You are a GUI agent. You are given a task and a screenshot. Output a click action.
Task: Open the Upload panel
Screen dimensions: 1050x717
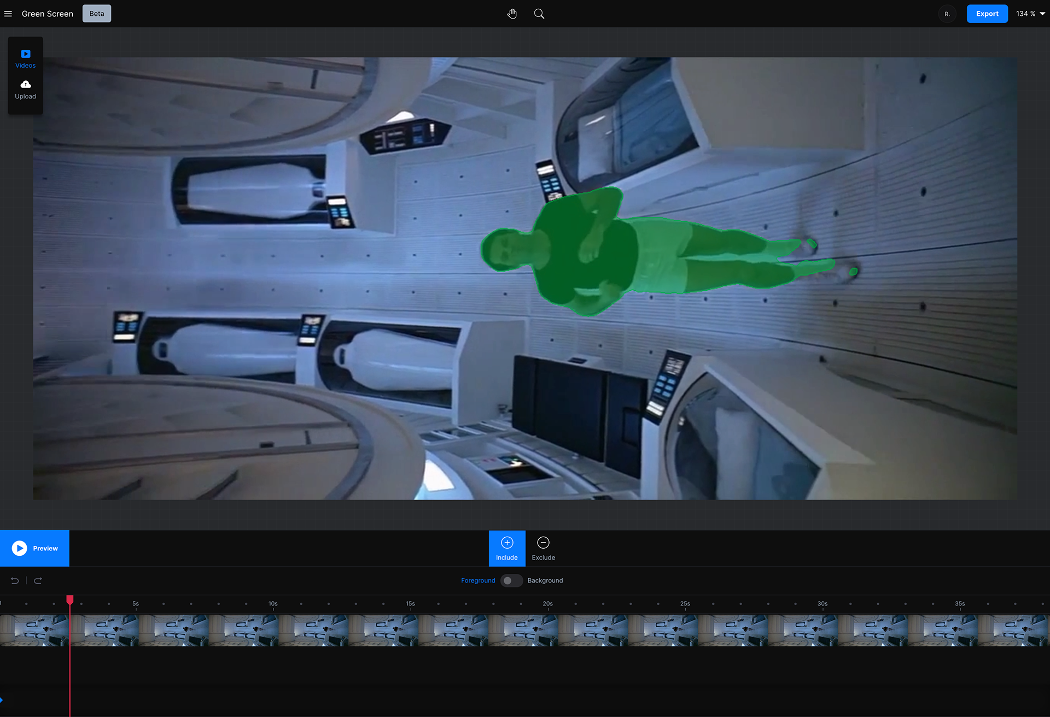point(26,90)
